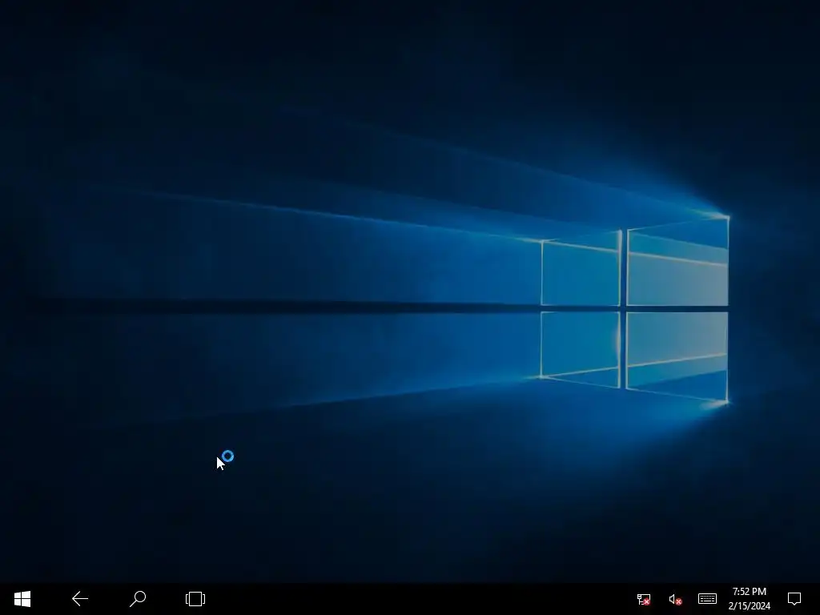Open Task View from the taskbar
The image size is (820, 615).
[195, 599]
